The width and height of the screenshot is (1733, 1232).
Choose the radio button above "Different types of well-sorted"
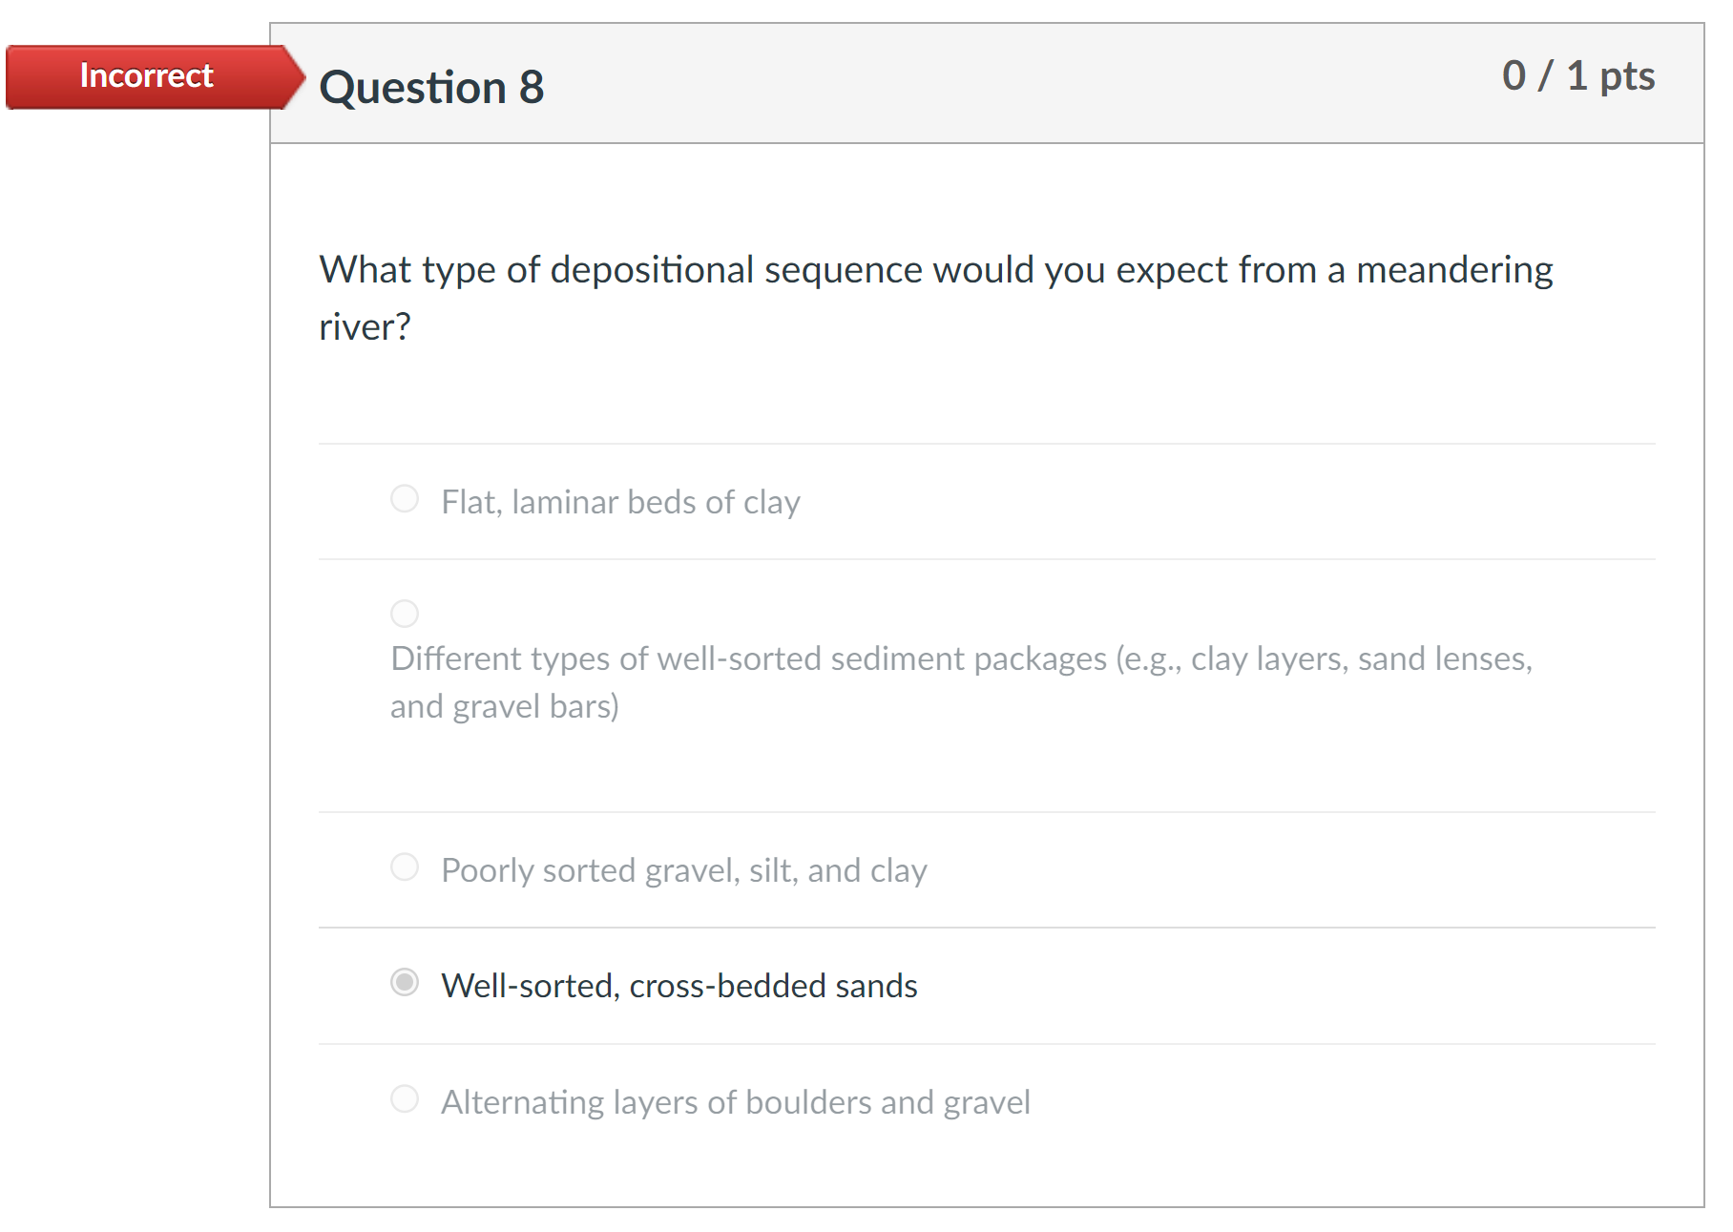point(405,614)
